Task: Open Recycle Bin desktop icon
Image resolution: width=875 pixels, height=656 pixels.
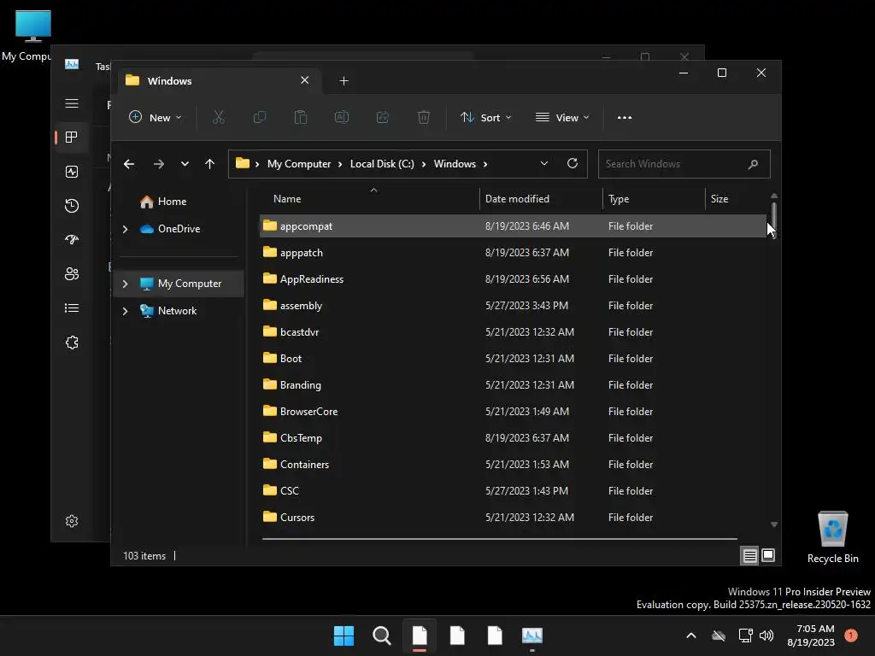Action: 832,538
